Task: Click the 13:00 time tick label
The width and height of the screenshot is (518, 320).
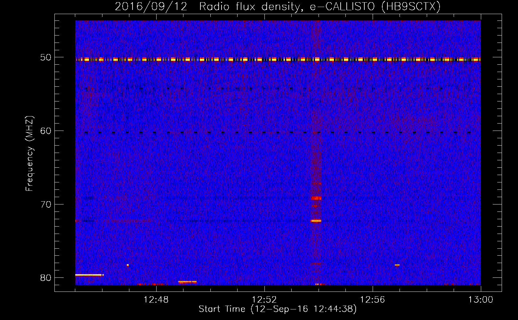Action: tap(481, 300)
